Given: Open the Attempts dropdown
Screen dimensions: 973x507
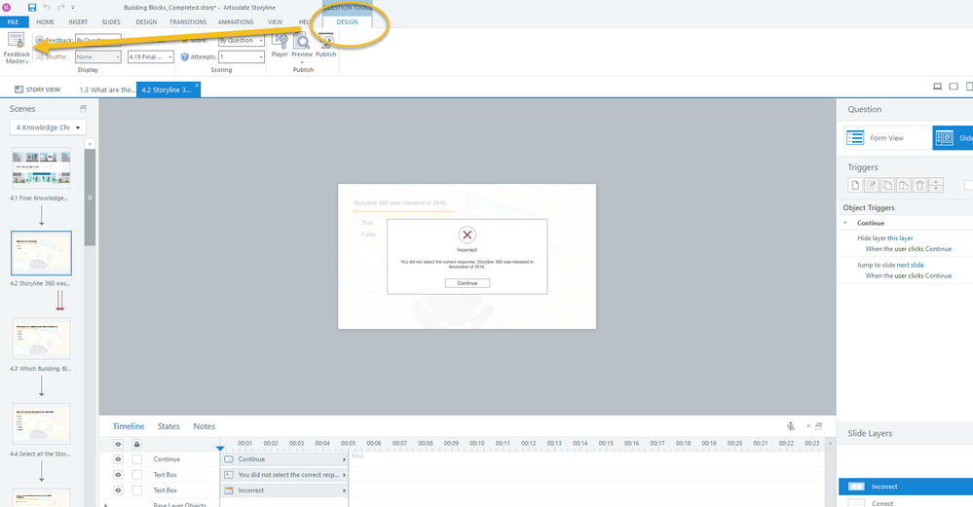Looking at the screenshot, I should pos(242,56).
